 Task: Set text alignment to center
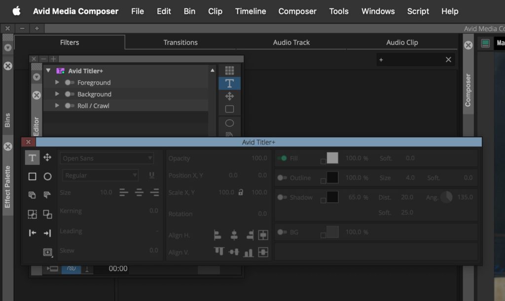139,192
